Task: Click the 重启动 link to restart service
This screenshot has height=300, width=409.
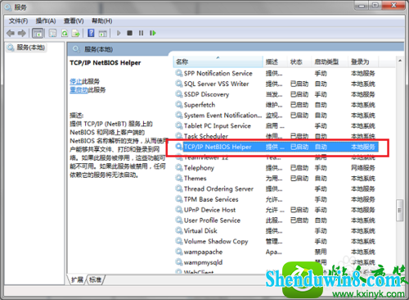Action: 79,90
